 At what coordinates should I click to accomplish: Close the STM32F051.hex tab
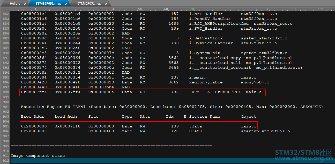pos(106,4)
